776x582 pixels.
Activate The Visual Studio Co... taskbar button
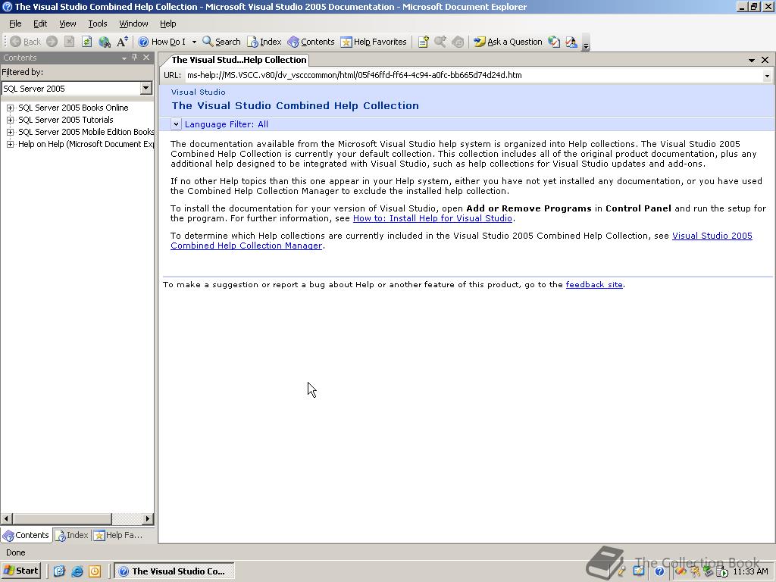tap(174, 571)
